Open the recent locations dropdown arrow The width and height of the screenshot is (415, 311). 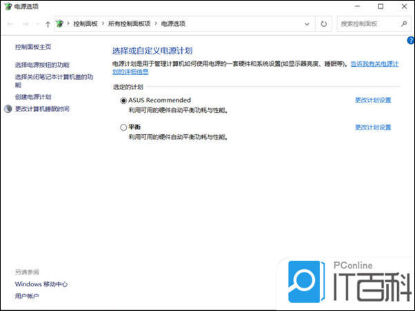37,24
